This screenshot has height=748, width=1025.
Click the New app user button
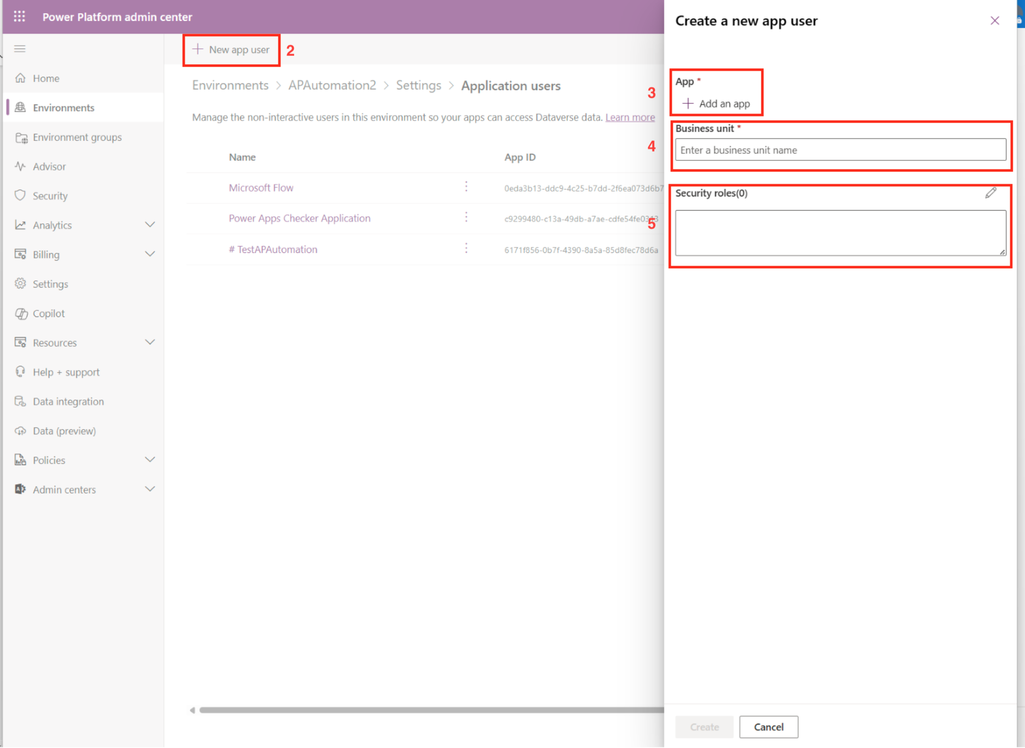coord(232,49)
